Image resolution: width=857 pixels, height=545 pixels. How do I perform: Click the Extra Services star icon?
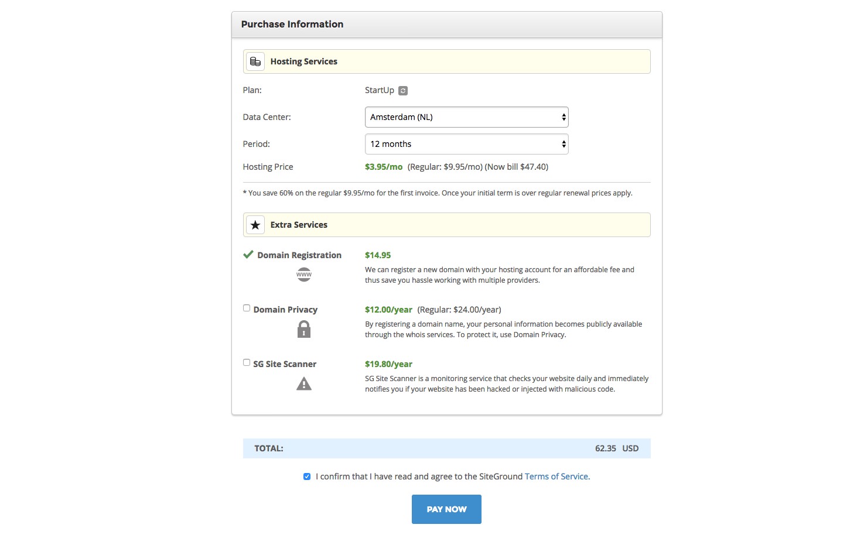255,225
